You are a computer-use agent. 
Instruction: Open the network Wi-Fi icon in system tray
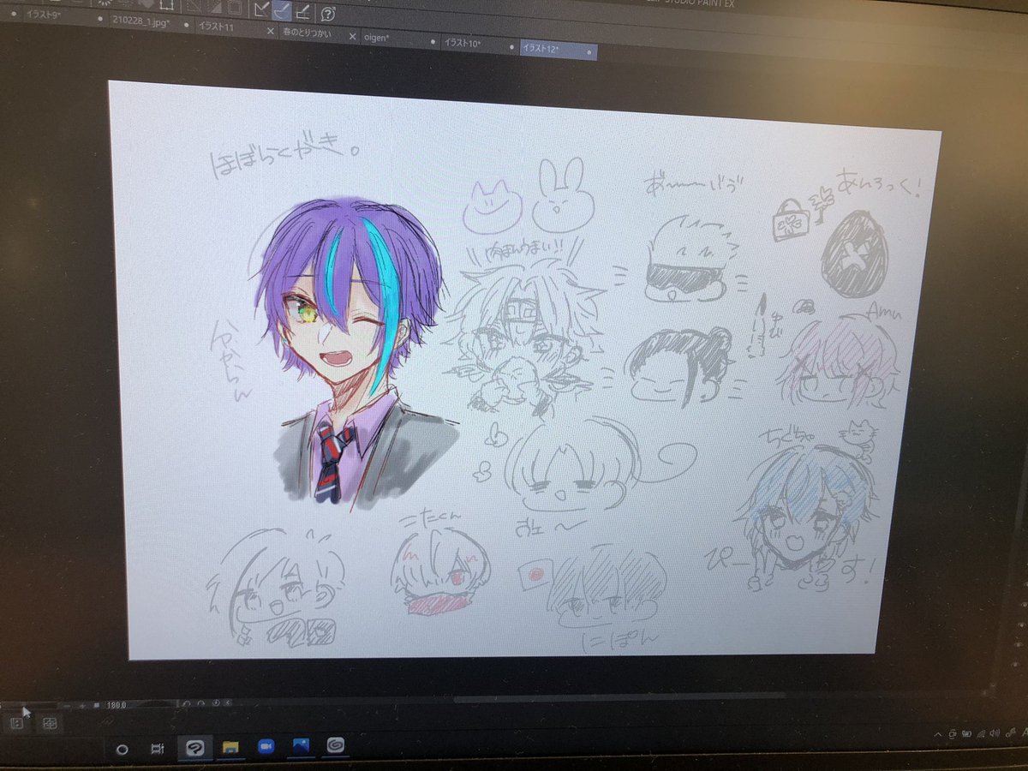coord(982,734)
